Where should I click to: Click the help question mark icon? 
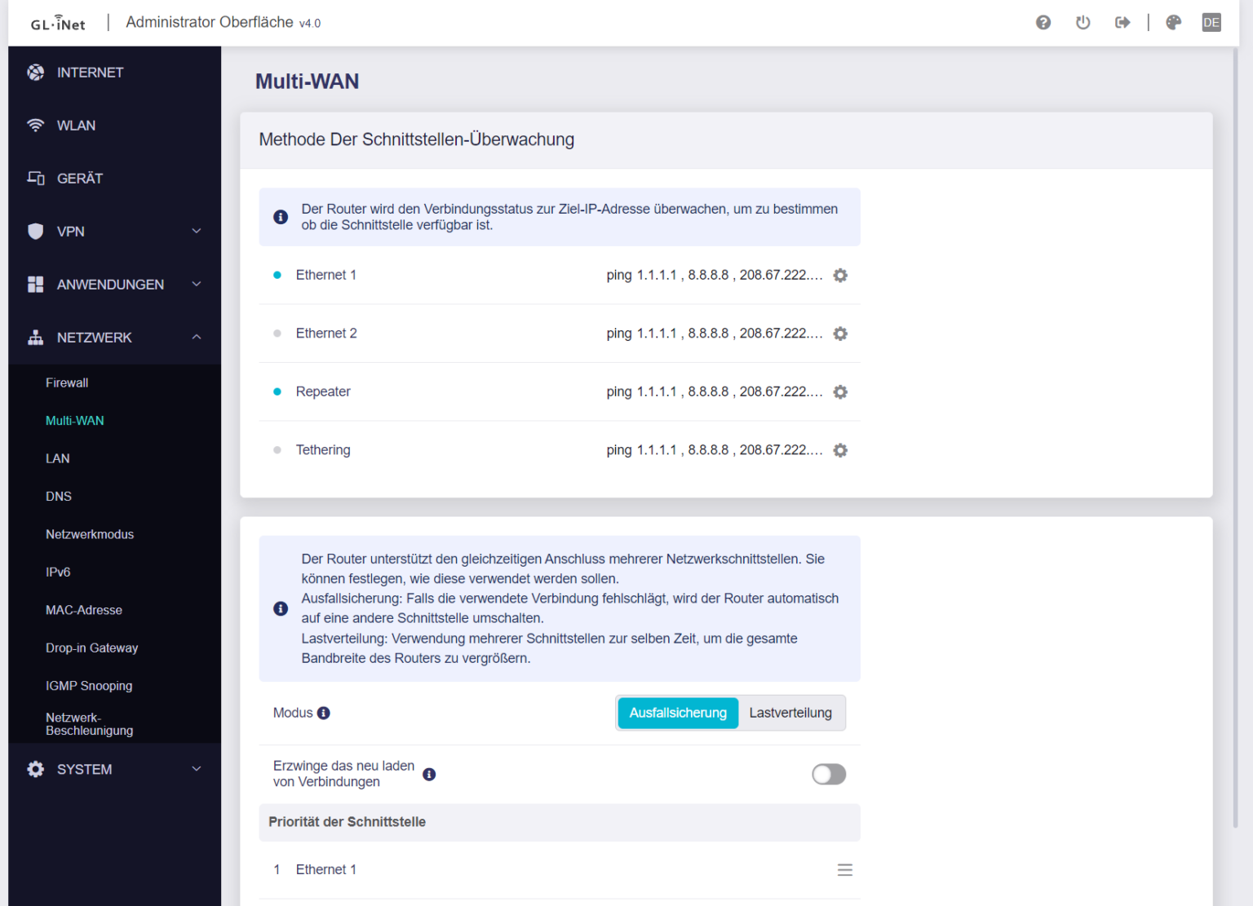click(x=1043, y=23)
